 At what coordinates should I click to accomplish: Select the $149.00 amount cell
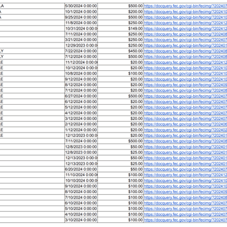point(120,28)
